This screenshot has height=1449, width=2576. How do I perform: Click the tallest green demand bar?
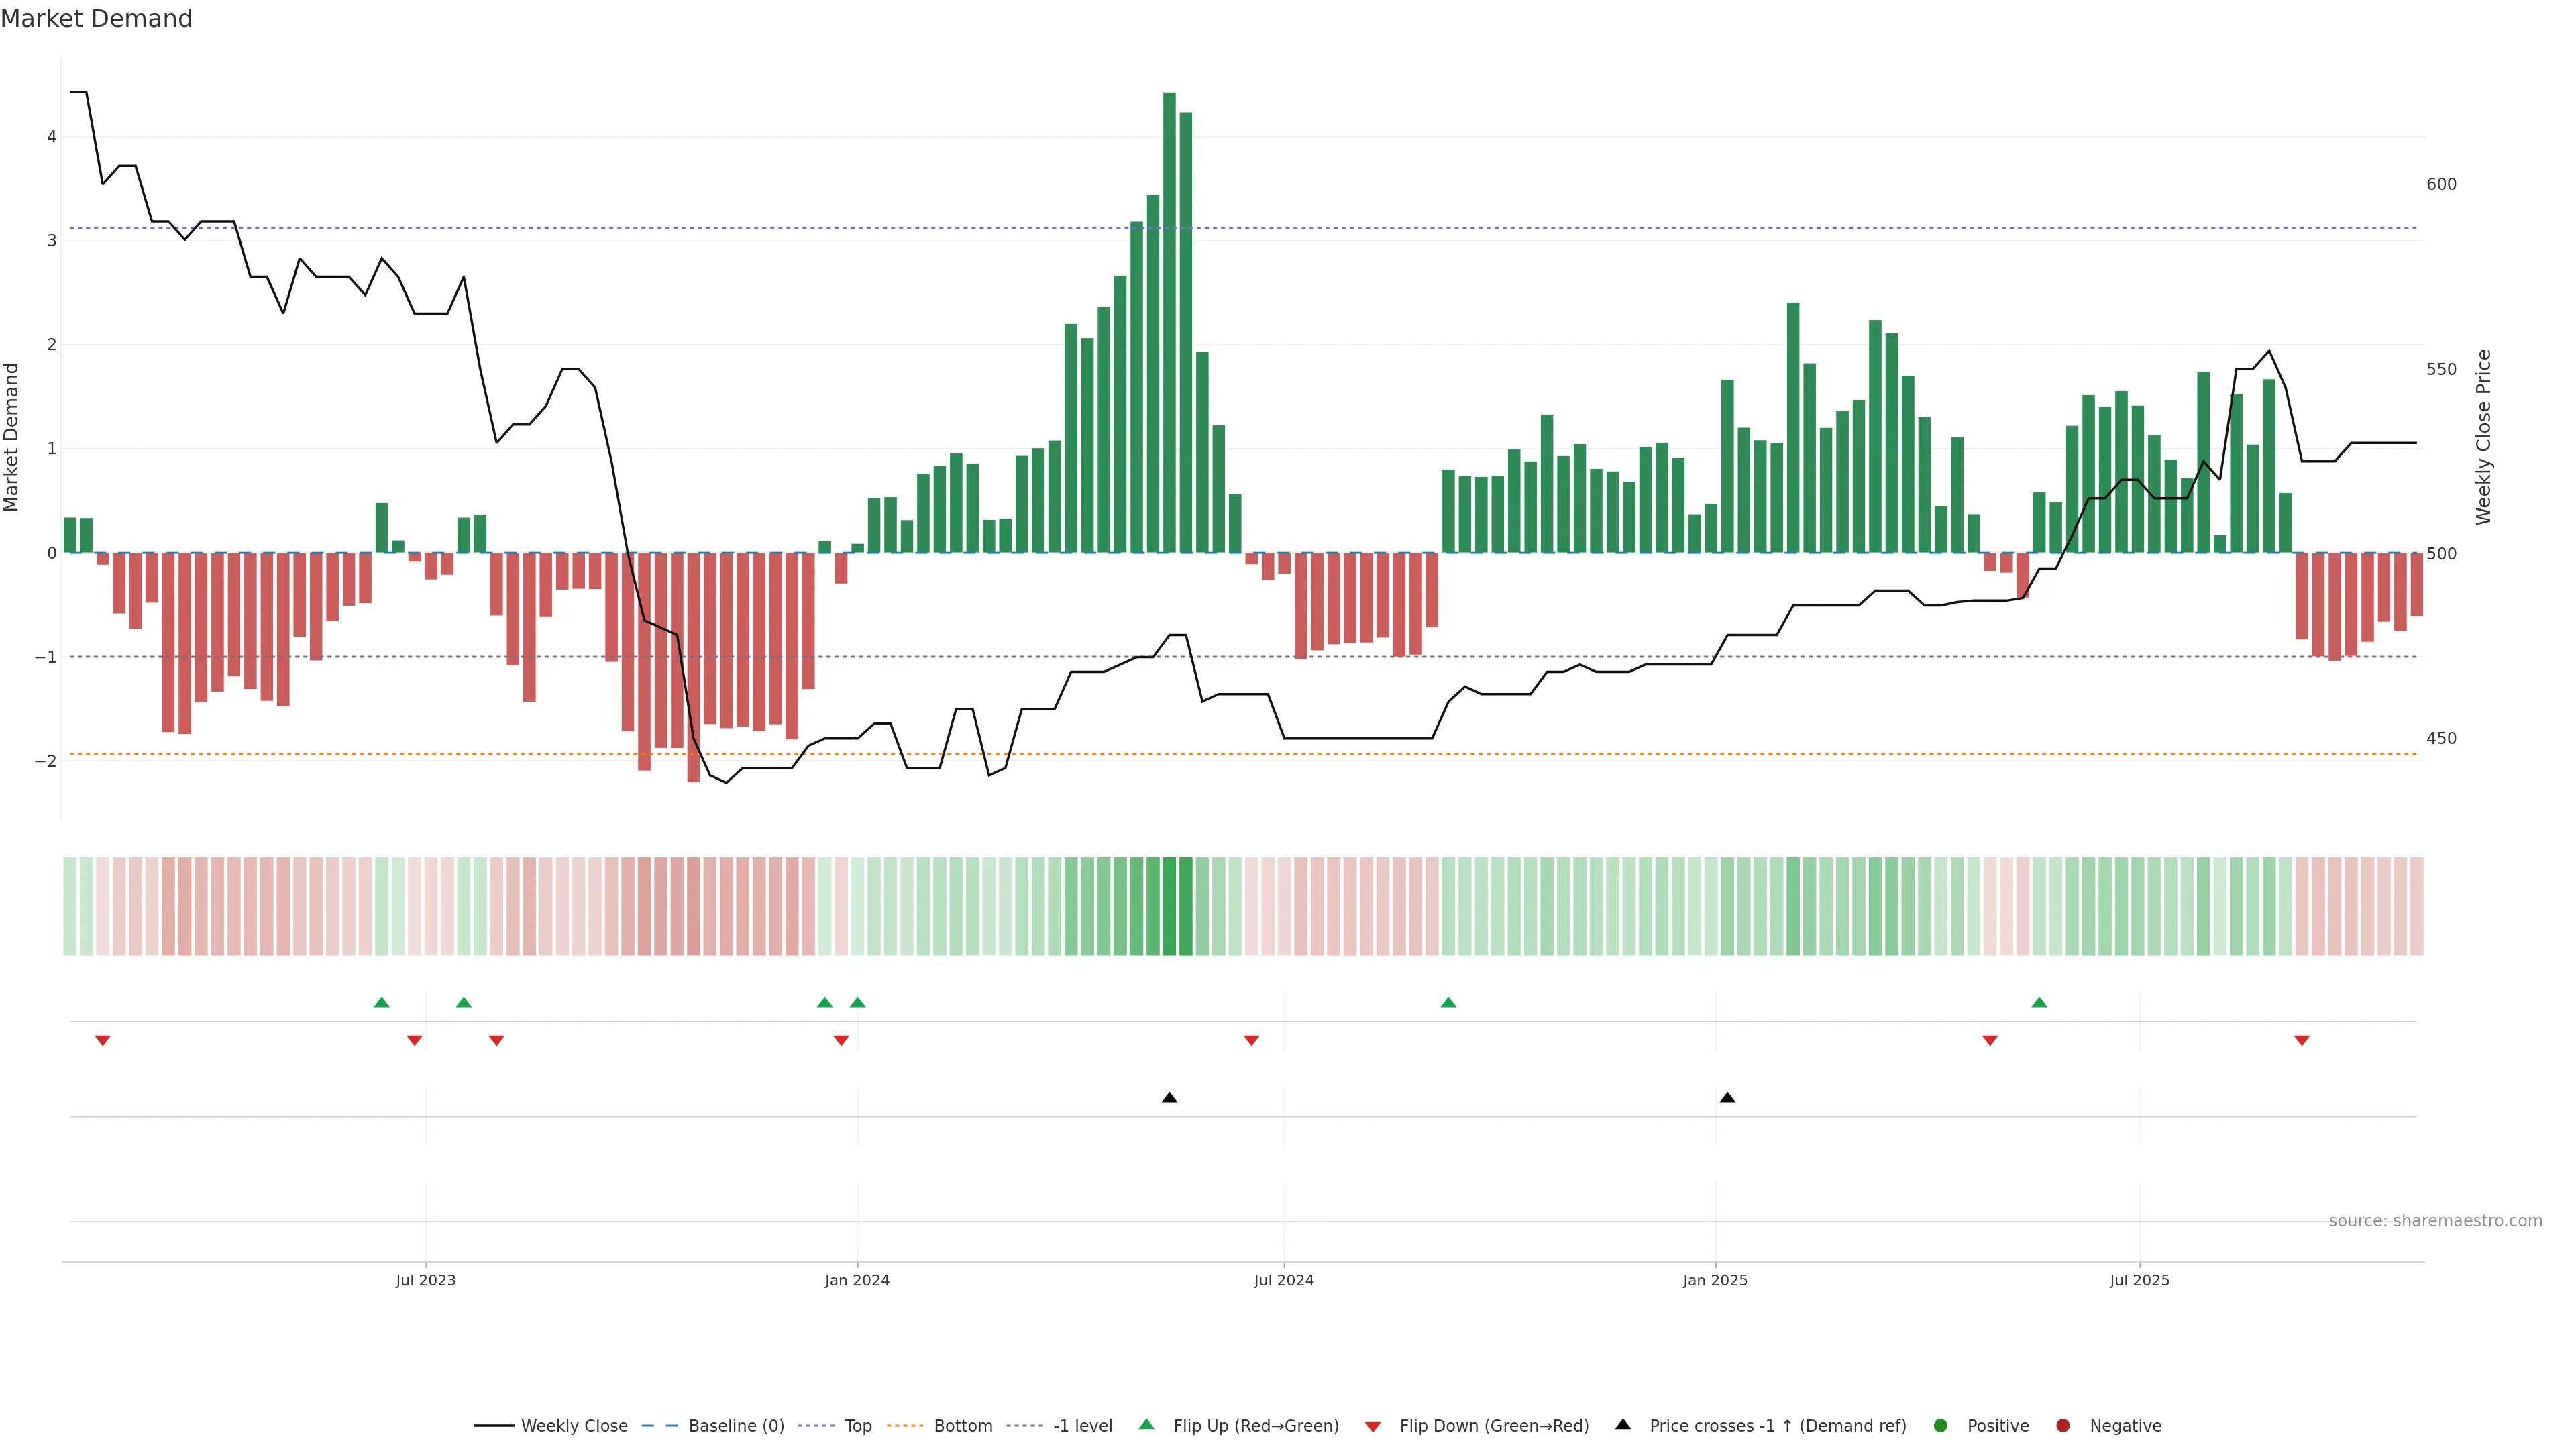tap(1169, 320)
